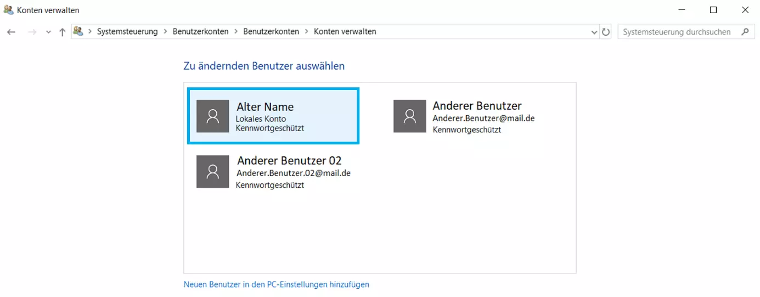Go up one level with the Up arrow
This screenshot has width=760, height=297.
[x=62, y=32]
